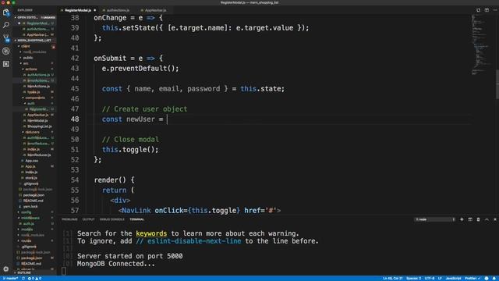This screenshot has height=281, width=499.
Task: Open the Source Control view
Action: point(5,38)
